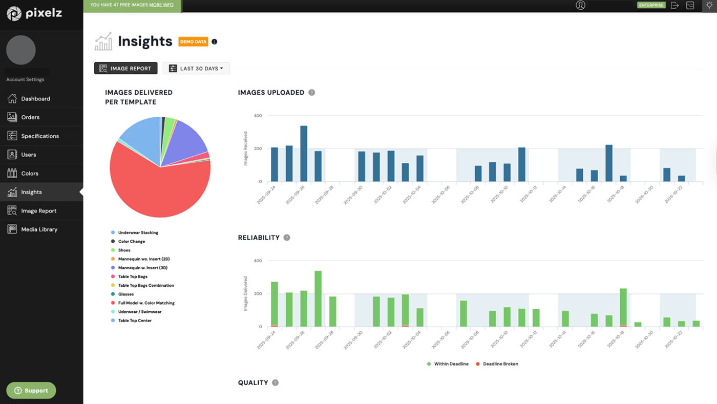The width and height of the screenshot is (717, 404).
Task: Toggle the Underwear Stacking legend entry
Action: [138, 232]
